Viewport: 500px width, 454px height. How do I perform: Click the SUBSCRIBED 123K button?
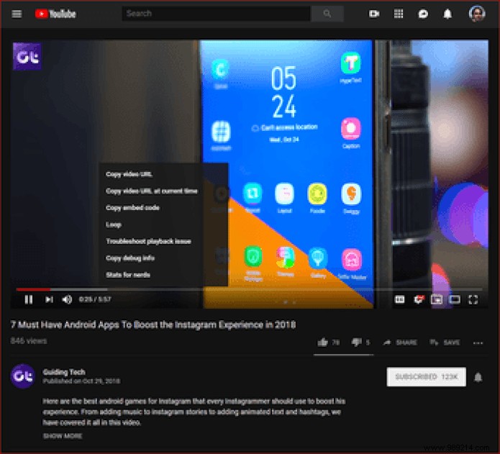coord(427,377)
